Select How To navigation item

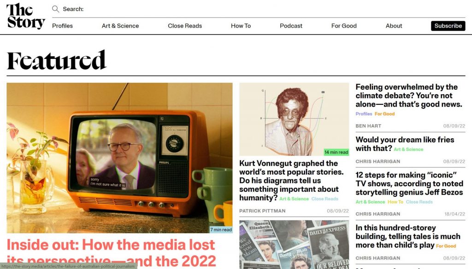(241, 26)
